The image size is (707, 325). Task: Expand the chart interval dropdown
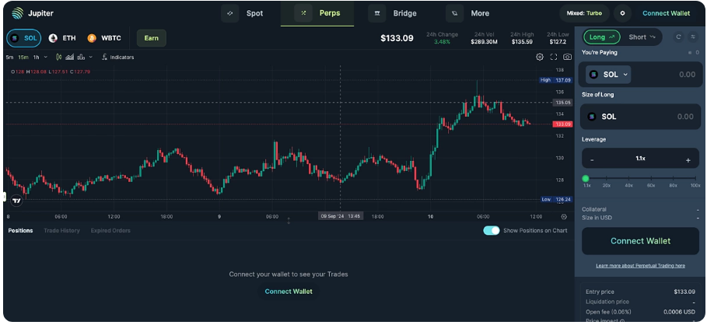(x=46, y=58)
